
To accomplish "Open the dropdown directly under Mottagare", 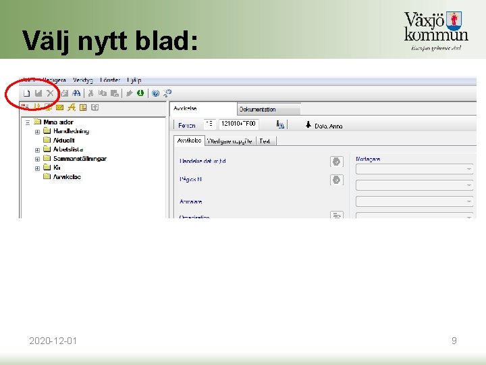I will [x=414, y=169].
